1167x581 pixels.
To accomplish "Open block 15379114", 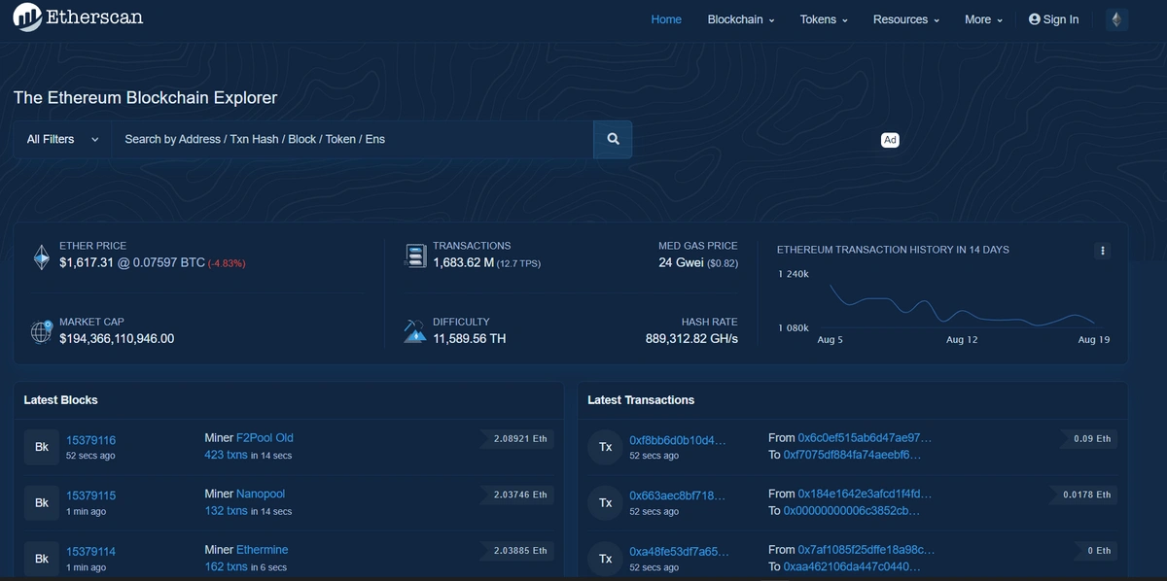I will point(90,552).
